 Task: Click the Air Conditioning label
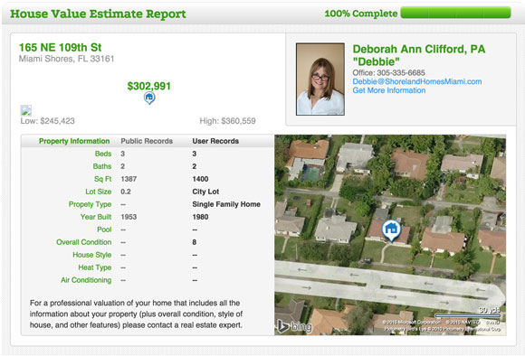86,280
